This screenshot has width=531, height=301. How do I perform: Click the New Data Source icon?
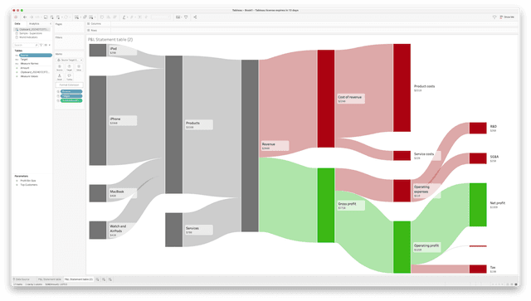tap(51, 17)
